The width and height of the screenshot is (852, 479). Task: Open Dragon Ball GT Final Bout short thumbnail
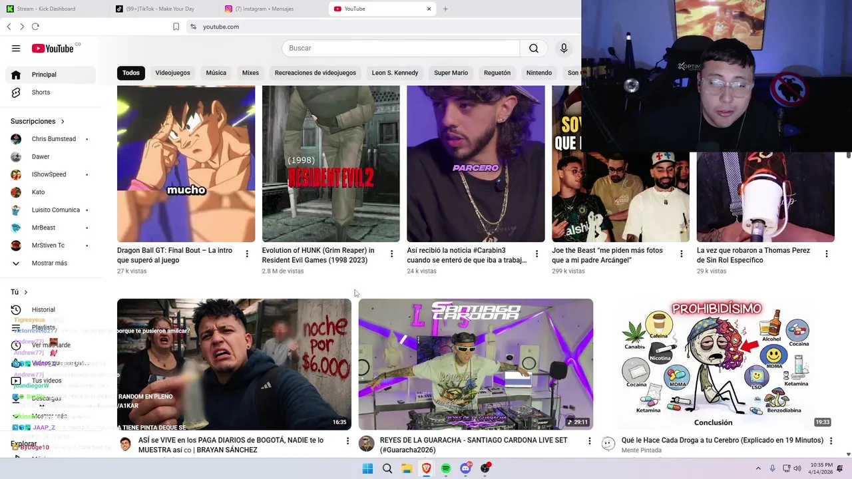click(x=186, y=164)
